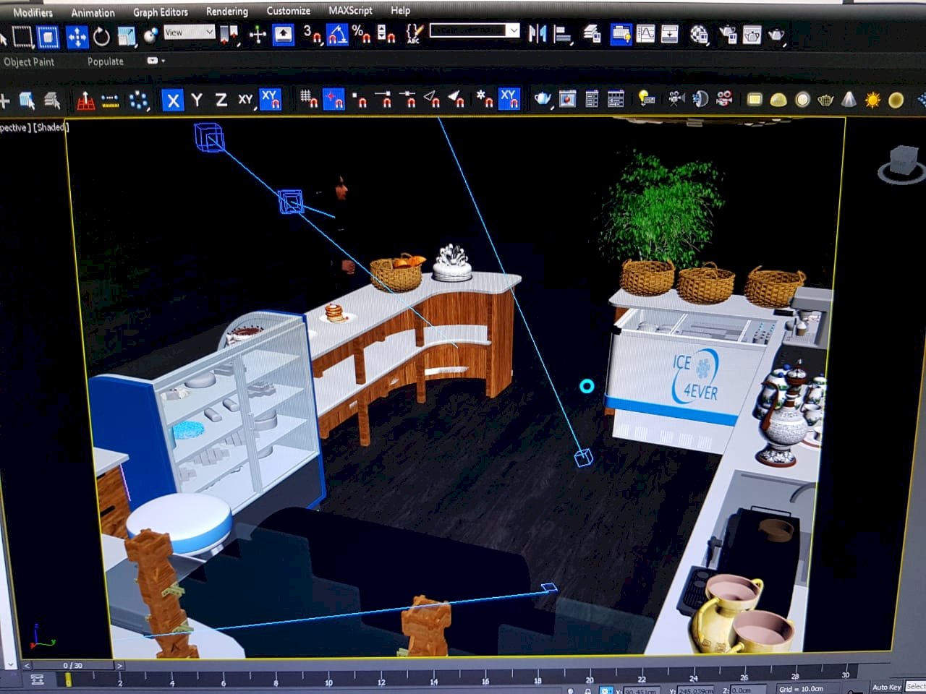Screen dimensions: 926x694
Task: Activate the Rotate tool
Action: tap(101, 36)
